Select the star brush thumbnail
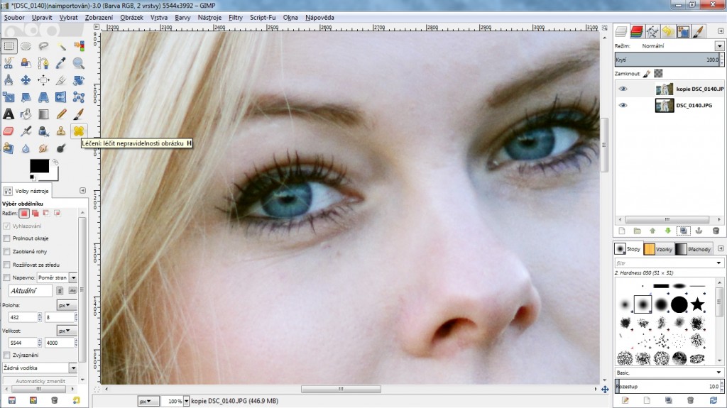This screenshot has height=408, width=727. pos(697,304)
